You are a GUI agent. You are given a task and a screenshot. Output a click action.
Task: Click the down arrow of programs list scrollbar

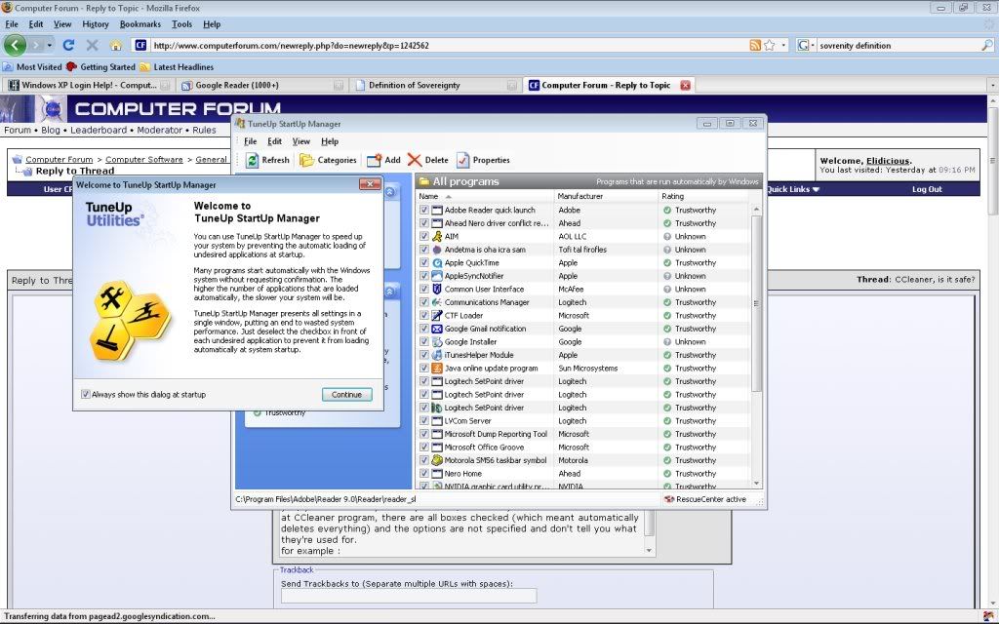pos(756,484)
